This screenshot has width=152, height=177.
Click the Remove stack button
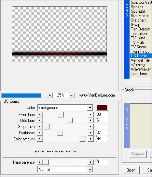[x=138, y=154]
